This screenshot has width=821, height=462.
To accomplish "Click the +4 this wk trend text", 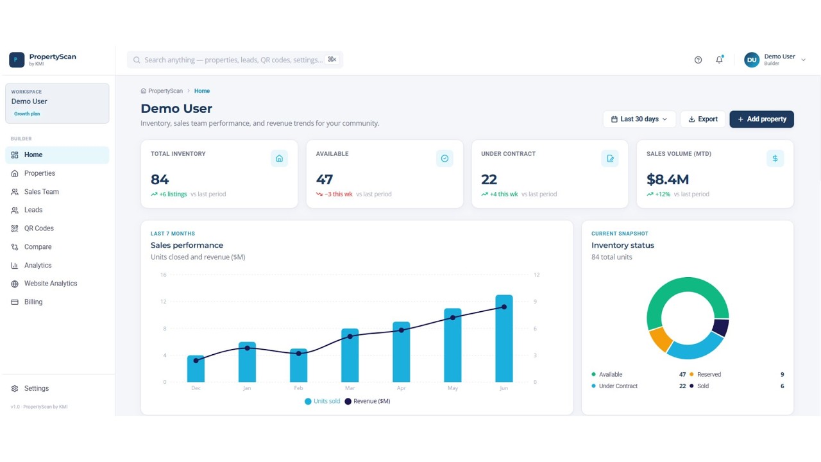I will (504, 194).
